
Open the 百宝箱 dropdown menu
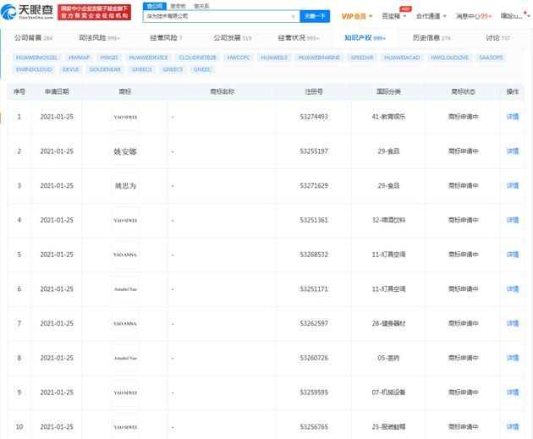click(394, 16)
